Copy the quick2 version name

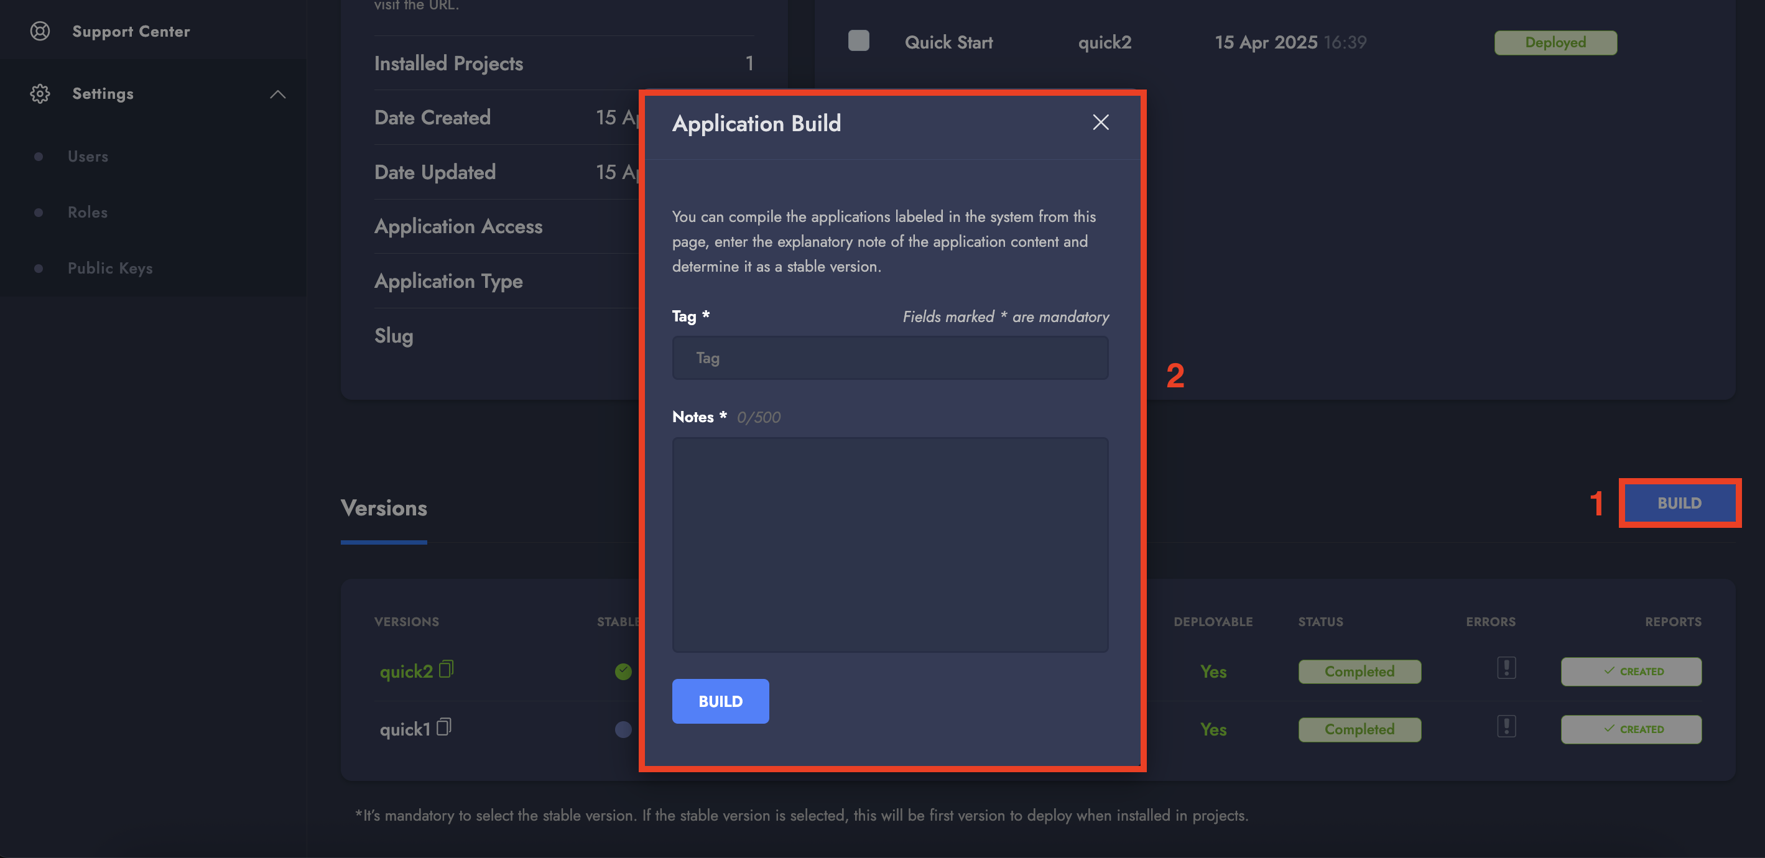[446, 668]
